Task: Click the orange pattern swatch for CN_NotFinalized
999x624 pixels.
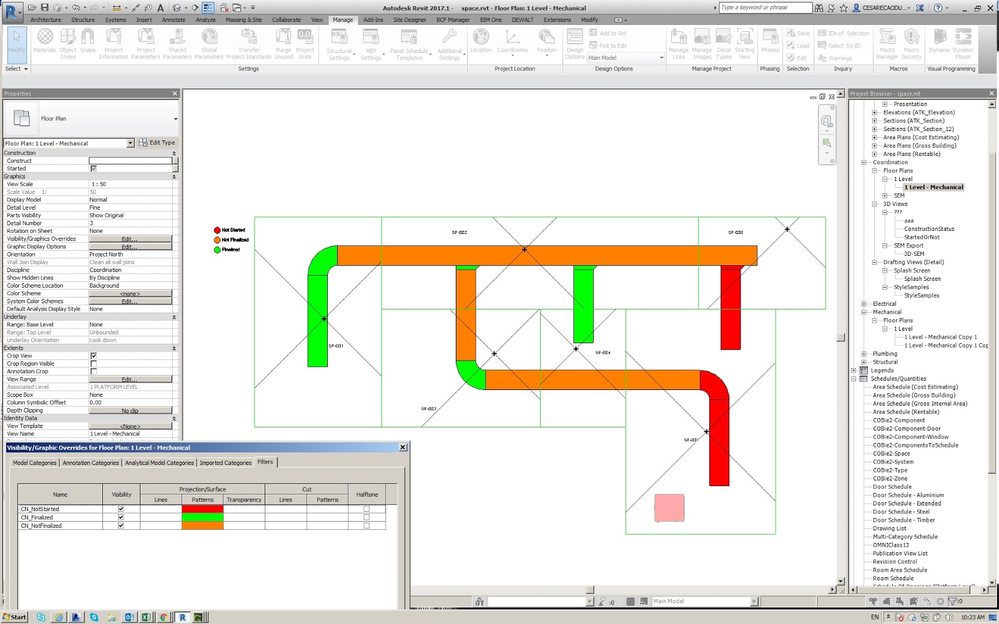Action: 202,525
